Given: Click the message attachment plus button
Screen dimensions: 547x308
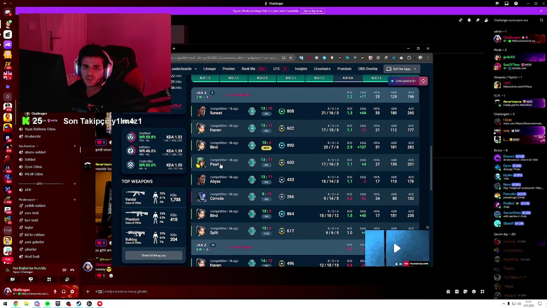Looking at the screenshot, I should 88,292.
